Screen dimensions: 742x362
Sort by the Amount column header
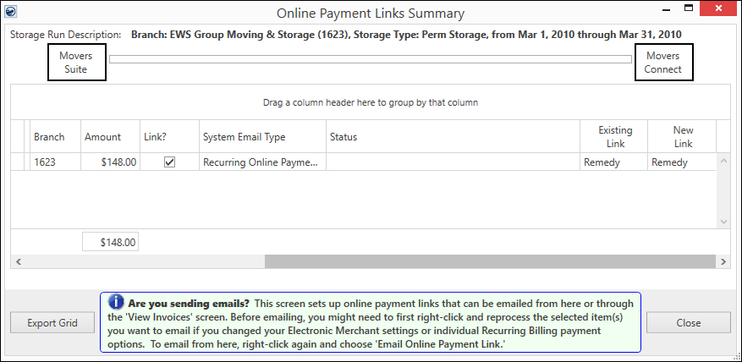pos(110,137)
